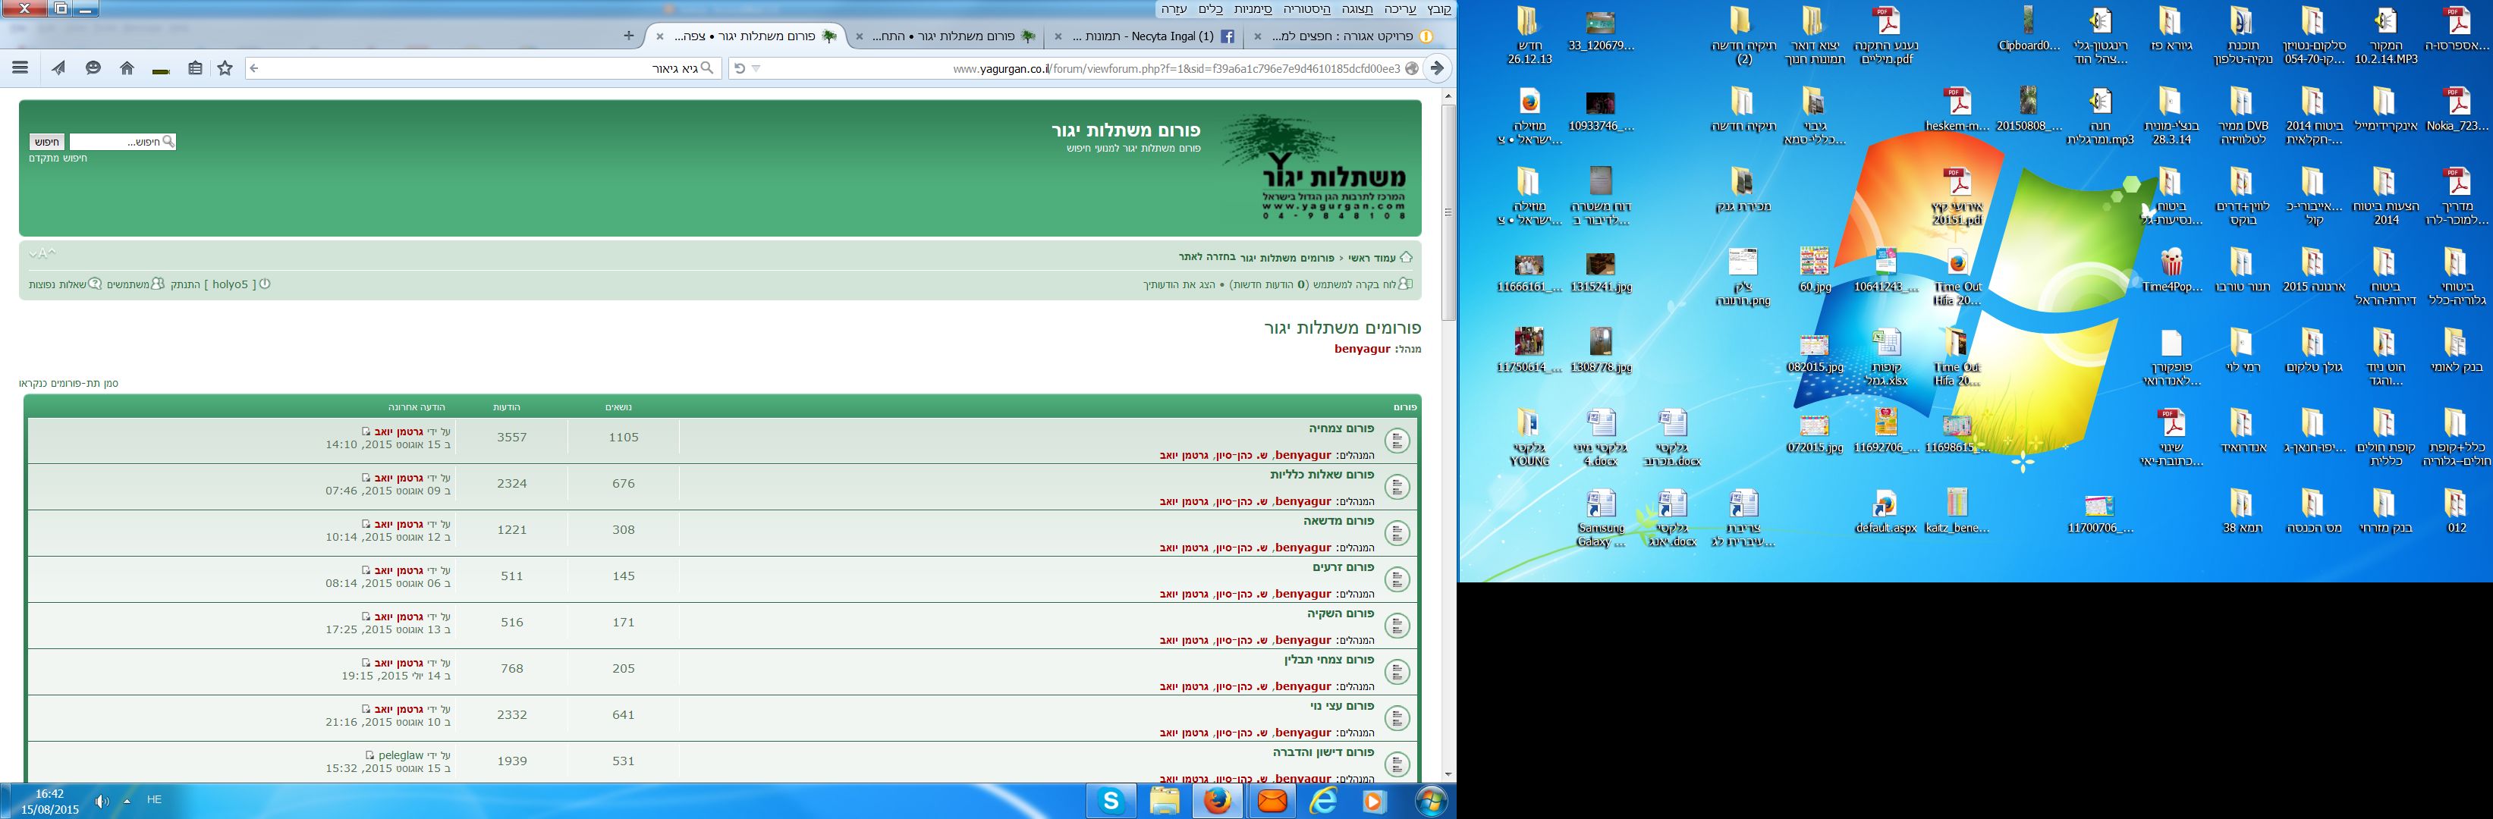This screenshot has height=819, width=2493.
Task: Open a new browser tab with plus button
Action: (628, 36)
